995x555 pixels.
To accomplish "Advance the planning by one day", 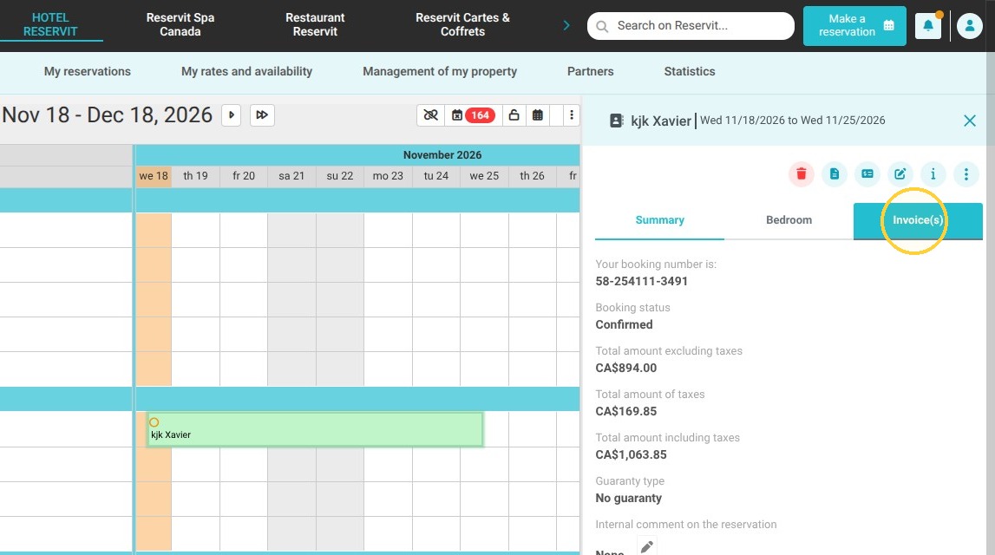I will 231,114.
